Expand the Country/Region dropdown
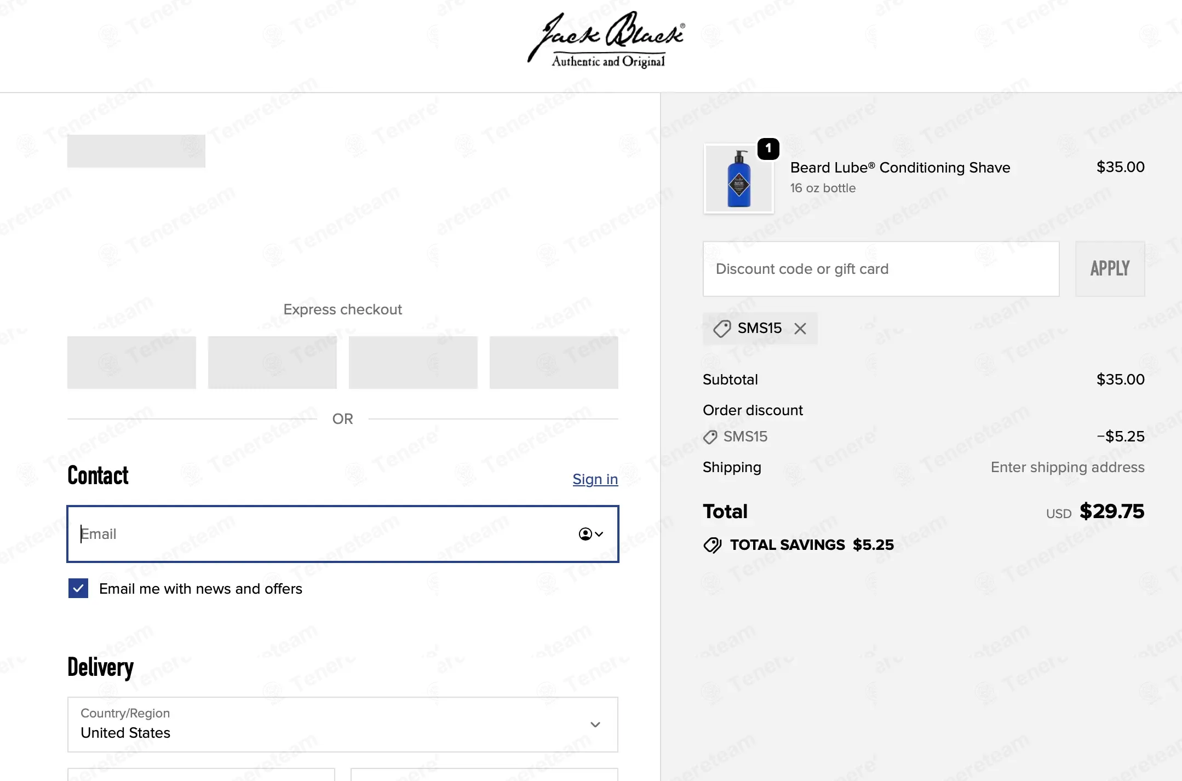Viewport: 1182px width, 781px height. point(343,725)
